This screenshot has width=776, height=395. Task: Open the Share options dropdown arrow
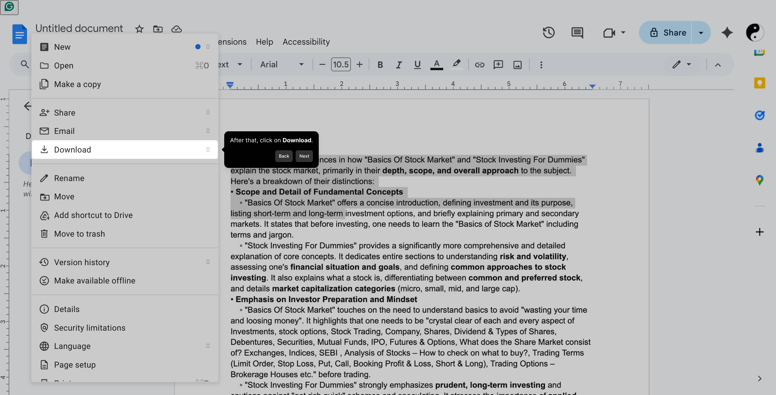(x=701, y=33)
